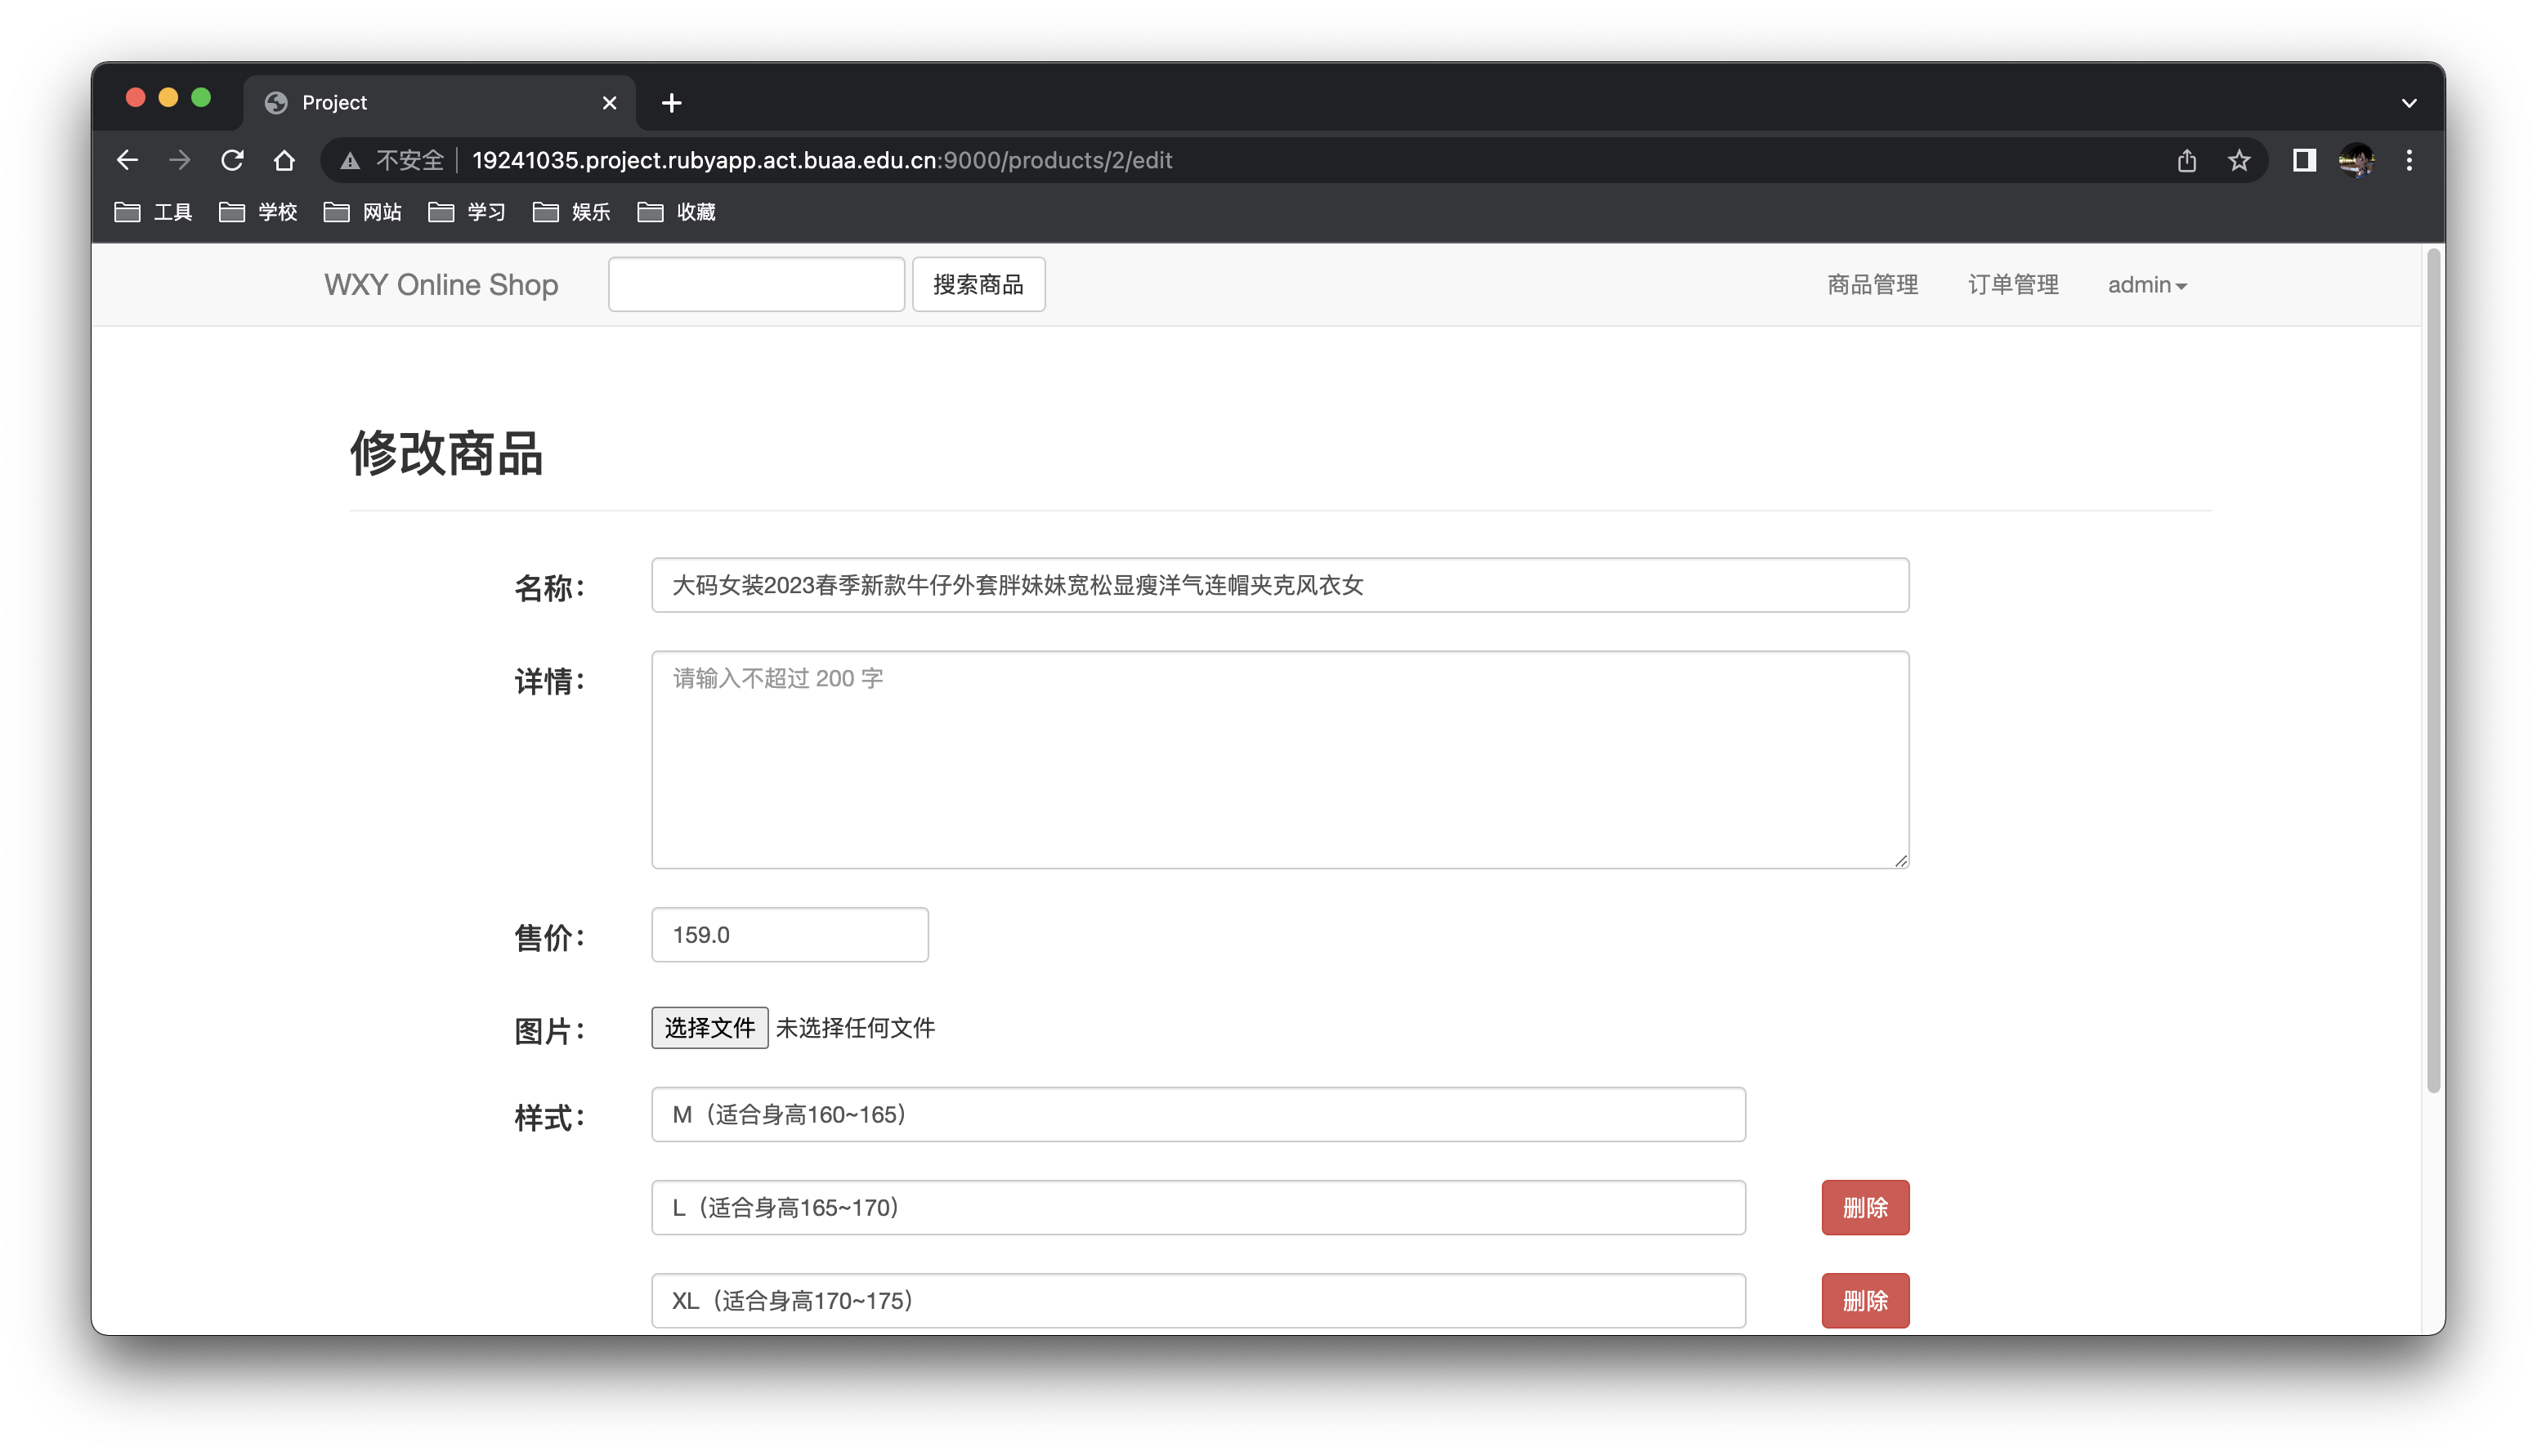Screen dimensions: 2537x1456
Task: Toggle the browser side panel
Action: pyautogui.click(x=2305, y=160)
